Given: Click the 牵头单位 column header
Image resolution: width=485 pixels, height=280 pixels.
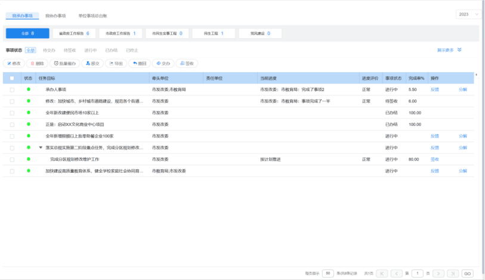Looking at the screenshot, I should point(177,78).
